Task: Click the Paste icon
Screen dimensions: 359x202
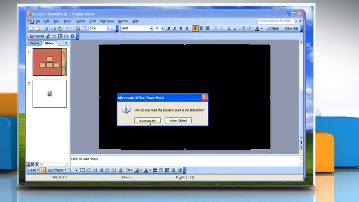Action: (x=59, y=29)
